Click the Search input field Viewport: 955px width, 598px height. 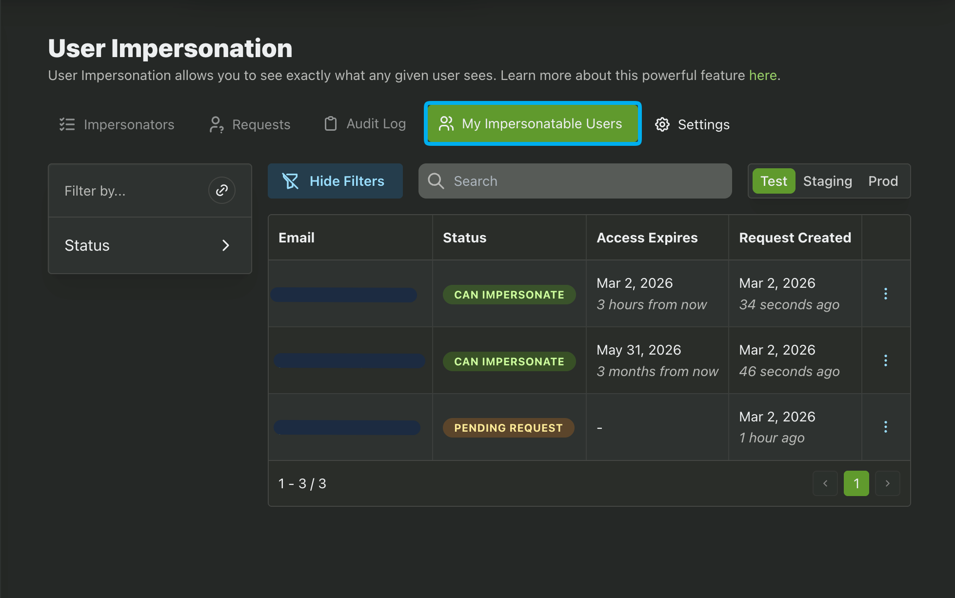[585, 181]
